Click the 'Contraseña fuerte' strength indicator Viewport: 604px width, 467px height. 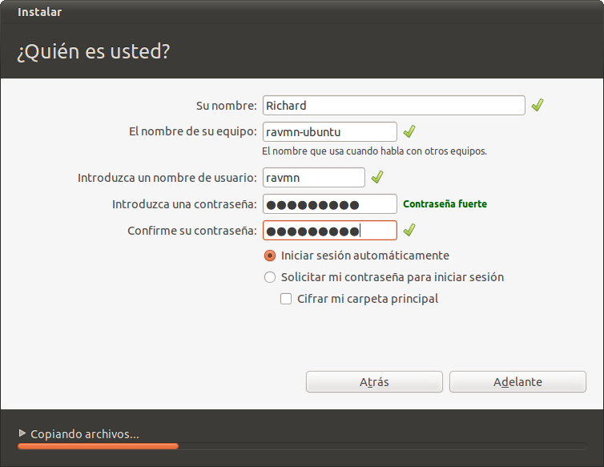pos(445,204)
